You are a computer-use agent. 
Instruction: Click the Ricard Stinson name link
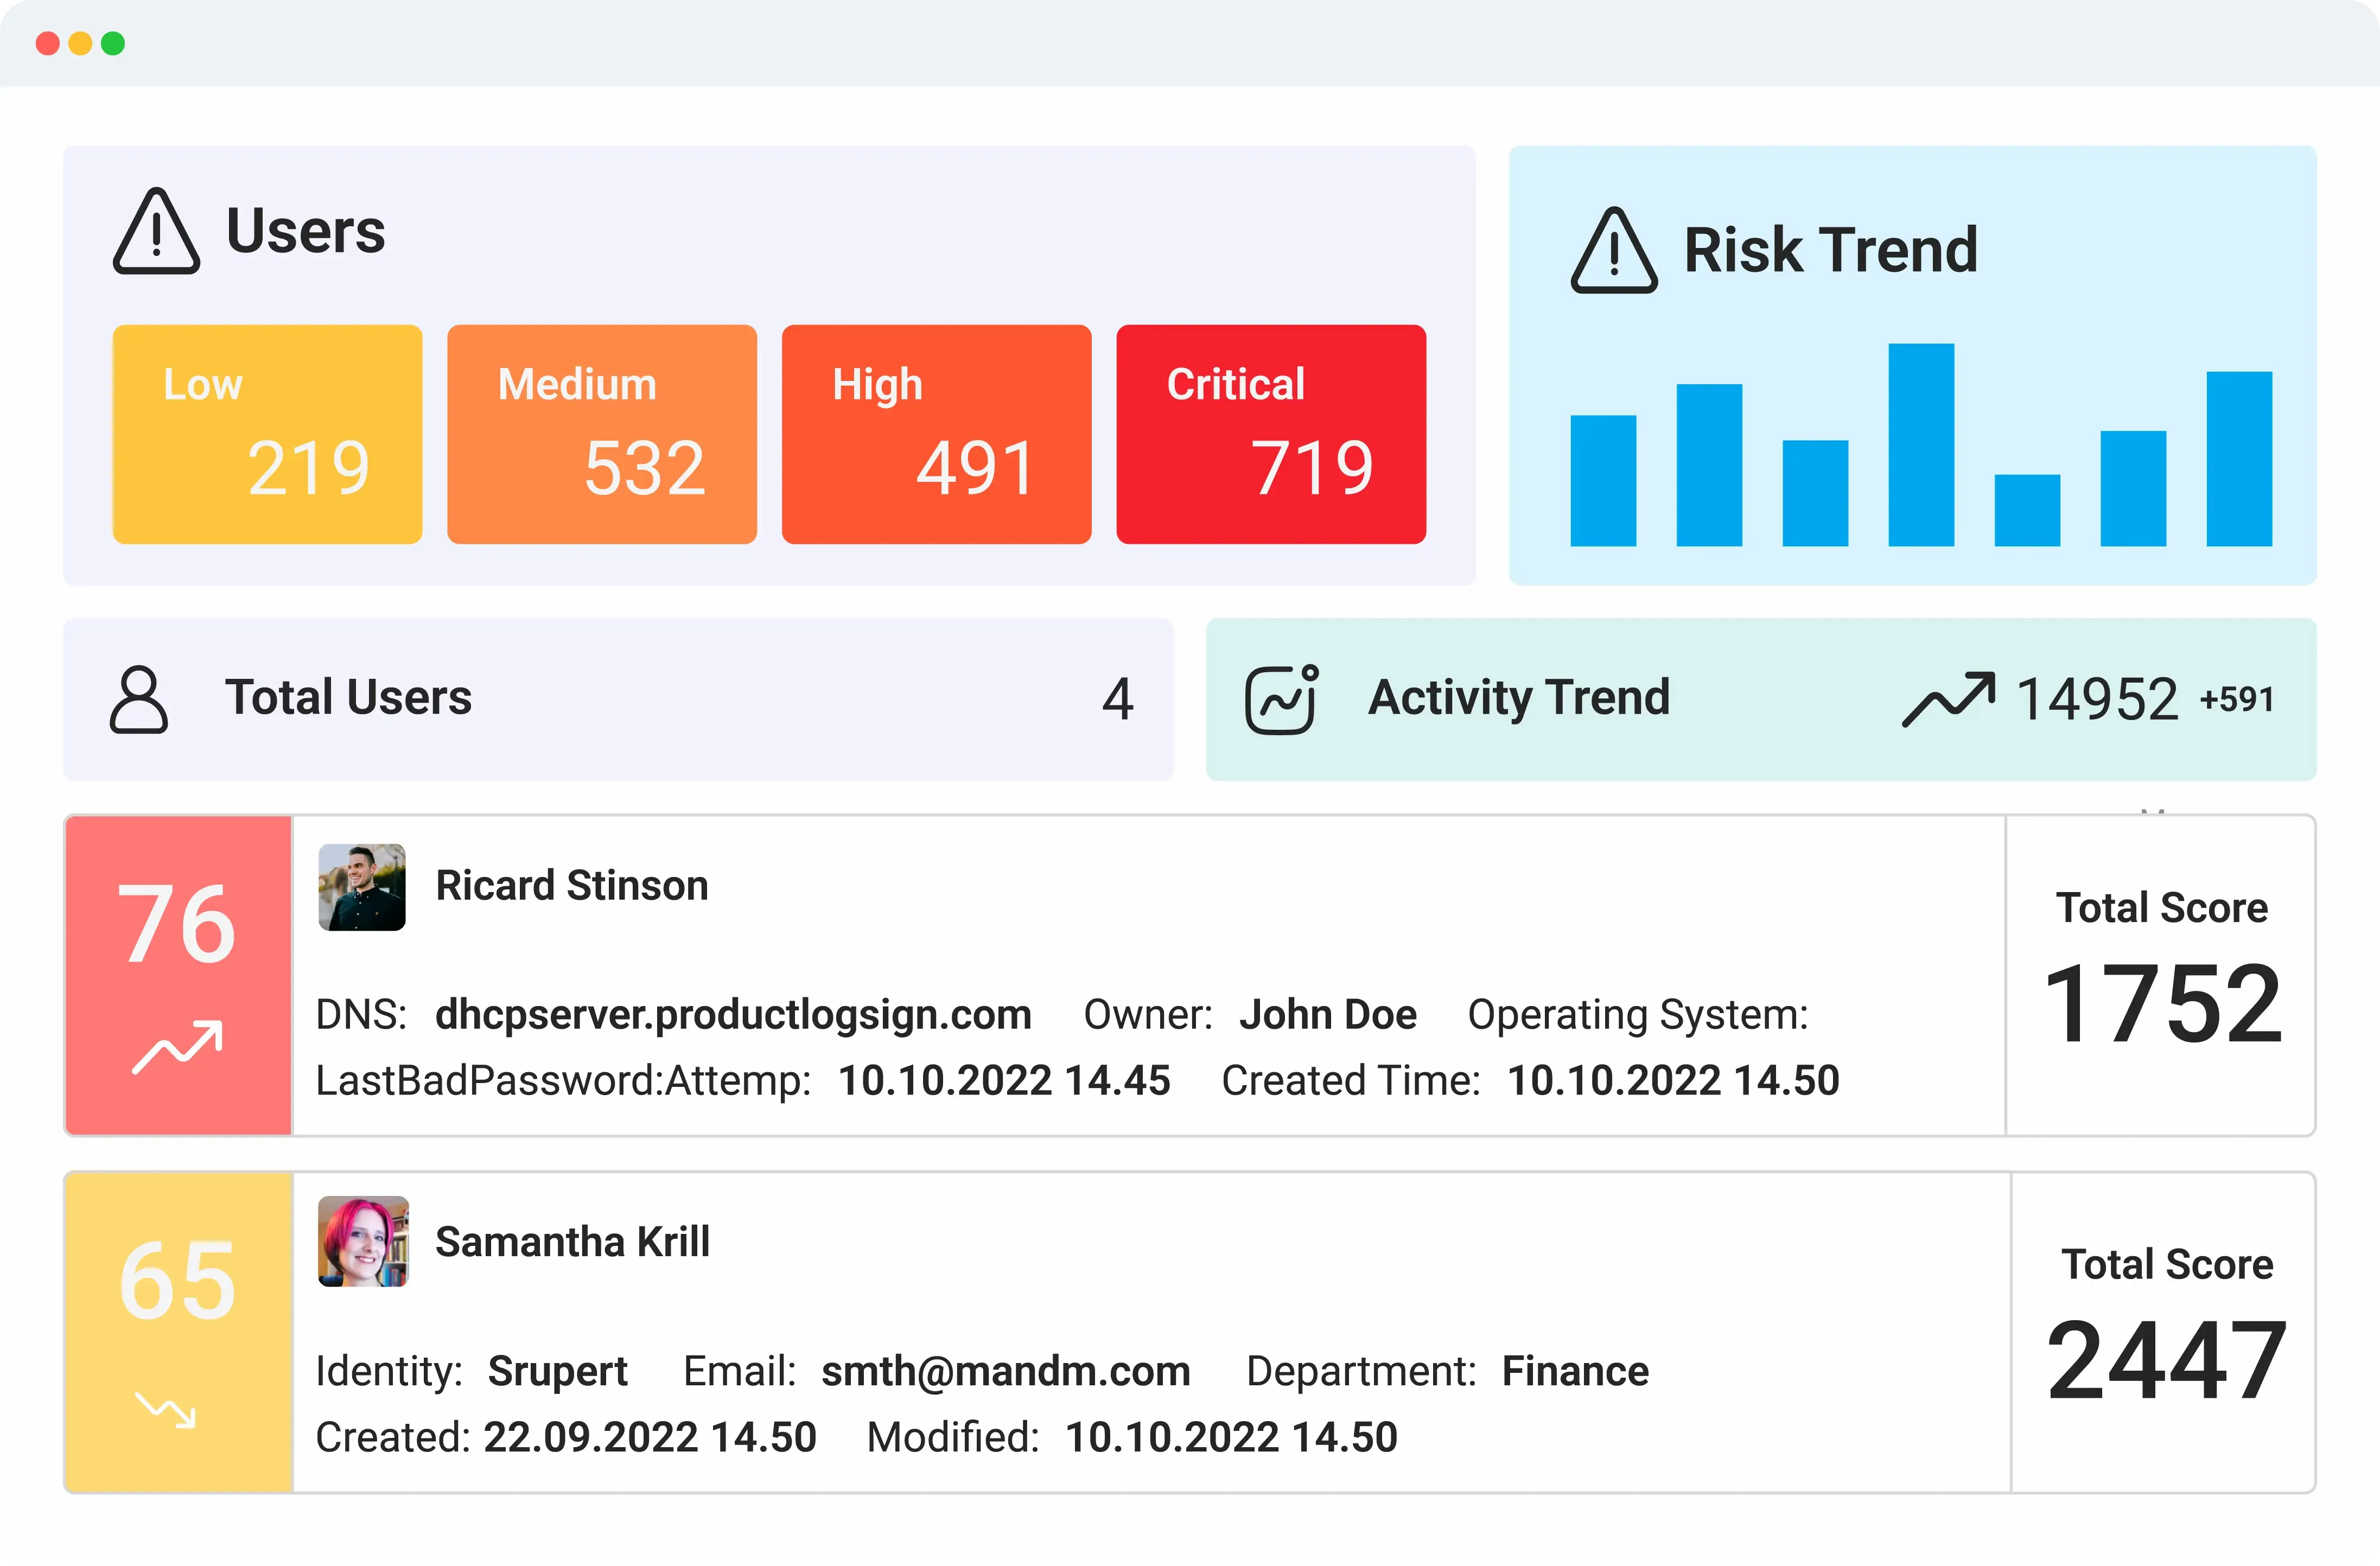click(572, 886)
